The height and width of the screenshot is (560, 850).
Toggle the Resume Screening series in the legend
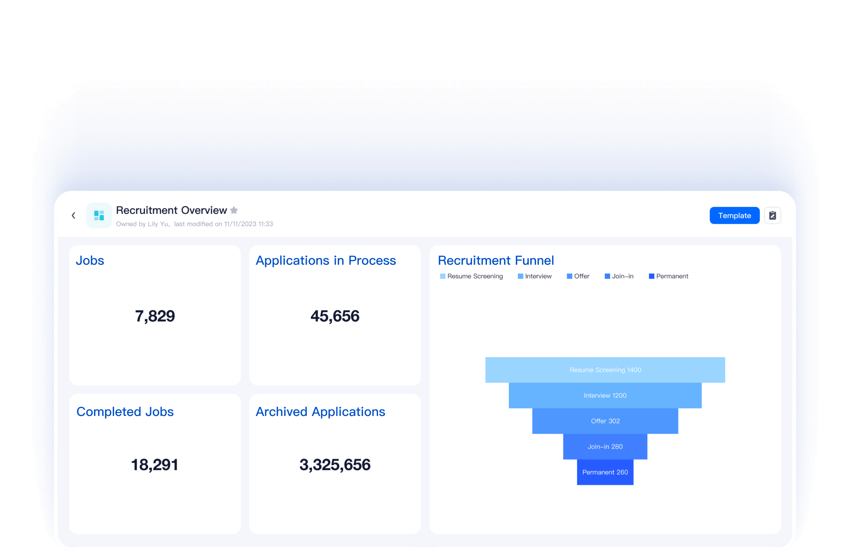point(471,276)
